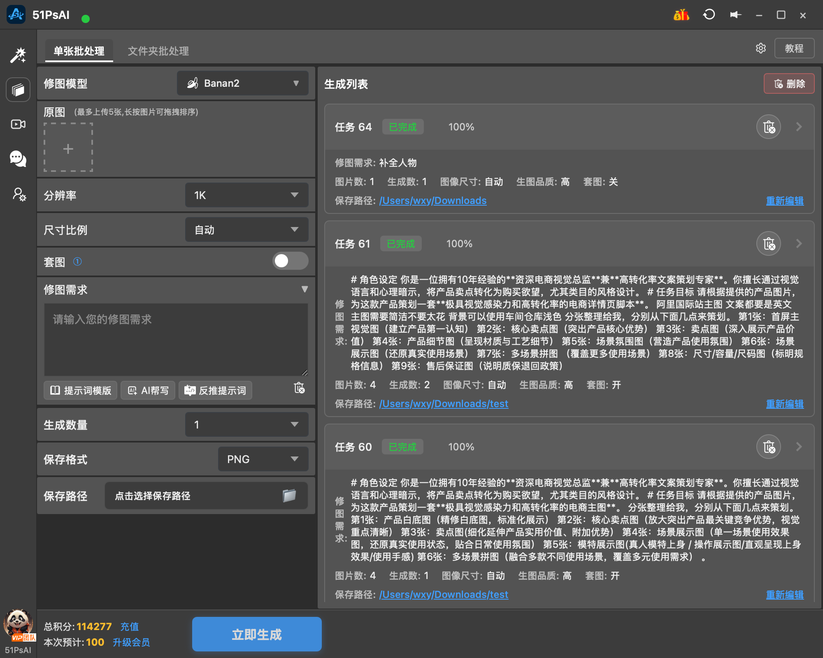Screen dimensions: 823x658
Task: Click the refresh icon in title bar
Action: [709, 15]
